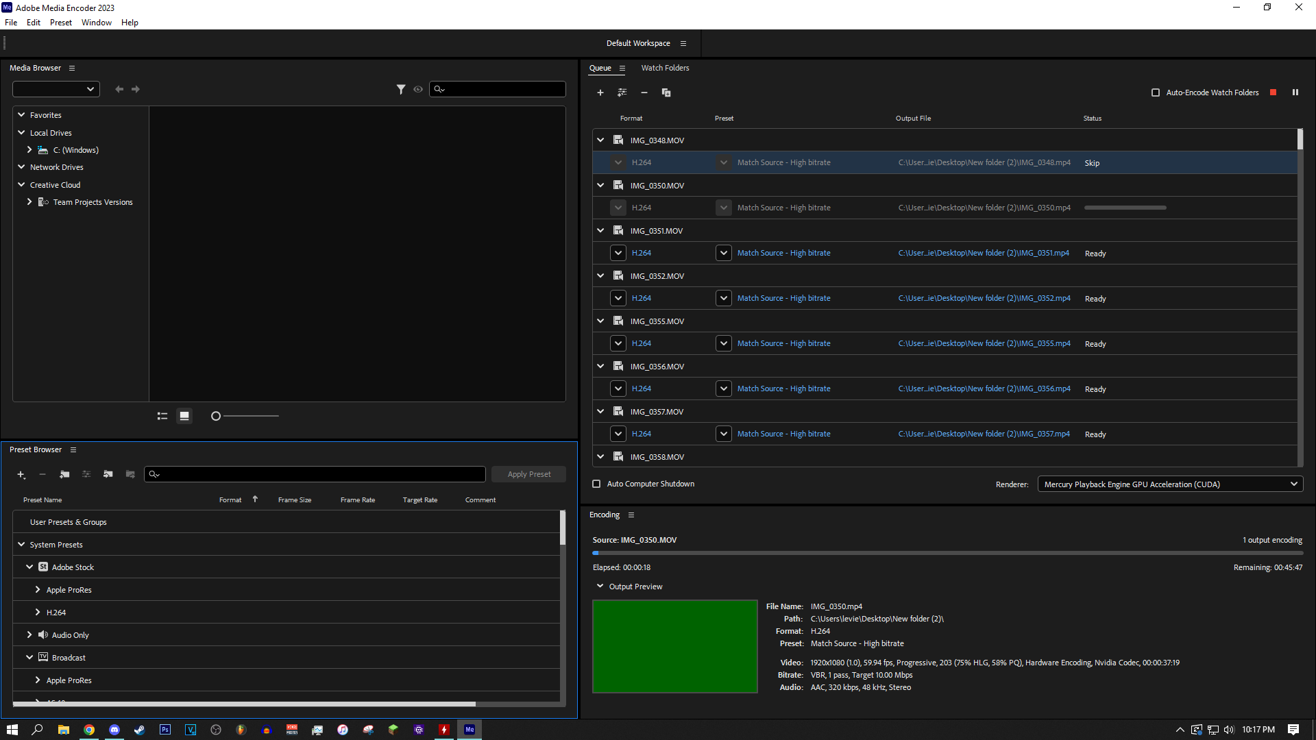Click the Add Output icon in Queue toolbar
The height and width of the screenshot is (740, 1316).
[x=622, y=92]
